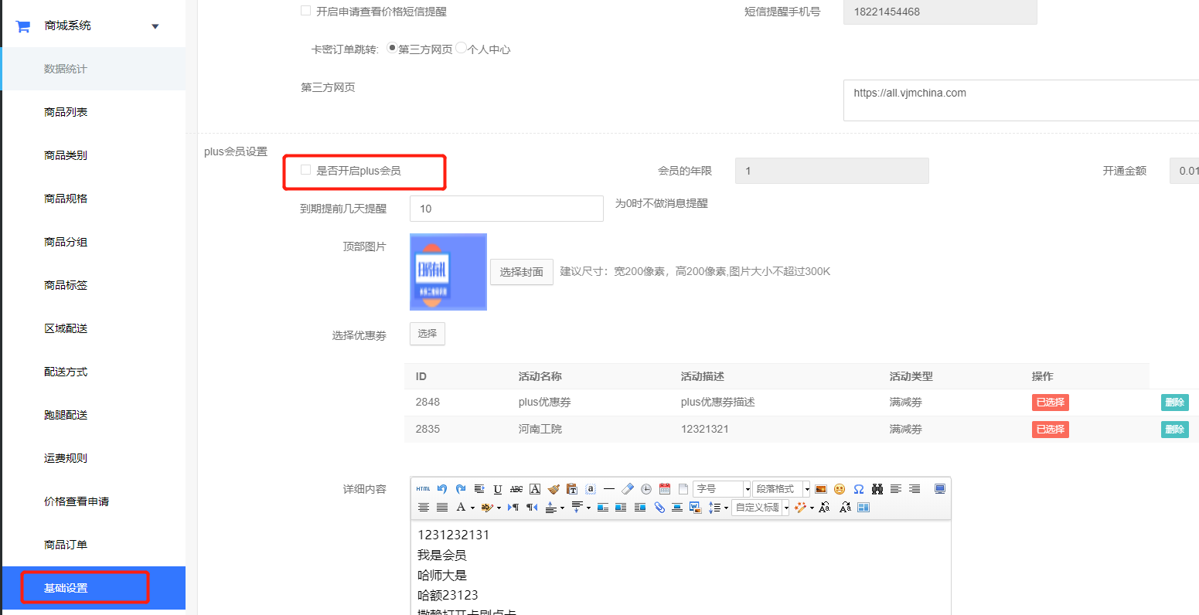Insert special character using Omega icon
Image resolution: width=1199 pixels, height=615 pixels.
pyautogui.click(x=858, y=489)
